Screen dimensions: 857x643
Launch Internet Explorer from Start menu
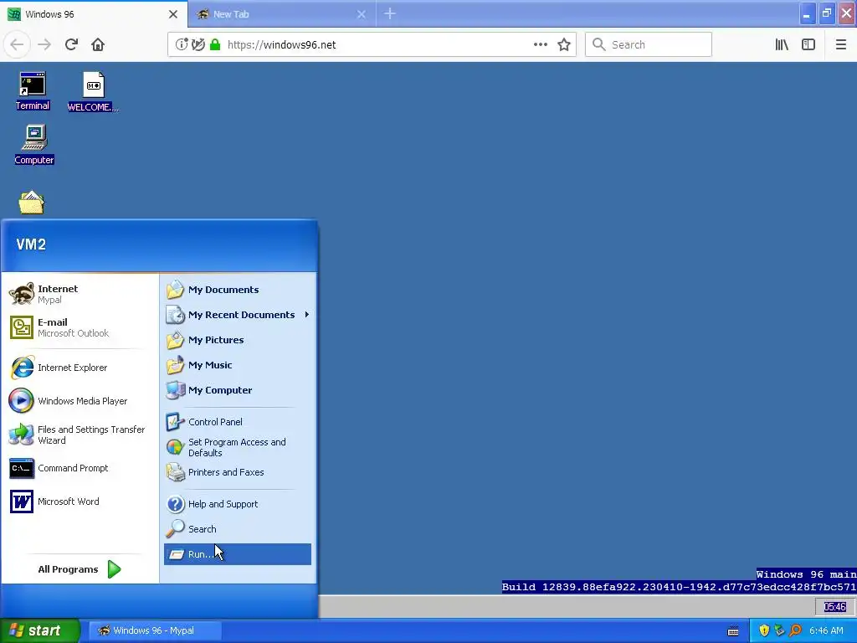point(80,368)
